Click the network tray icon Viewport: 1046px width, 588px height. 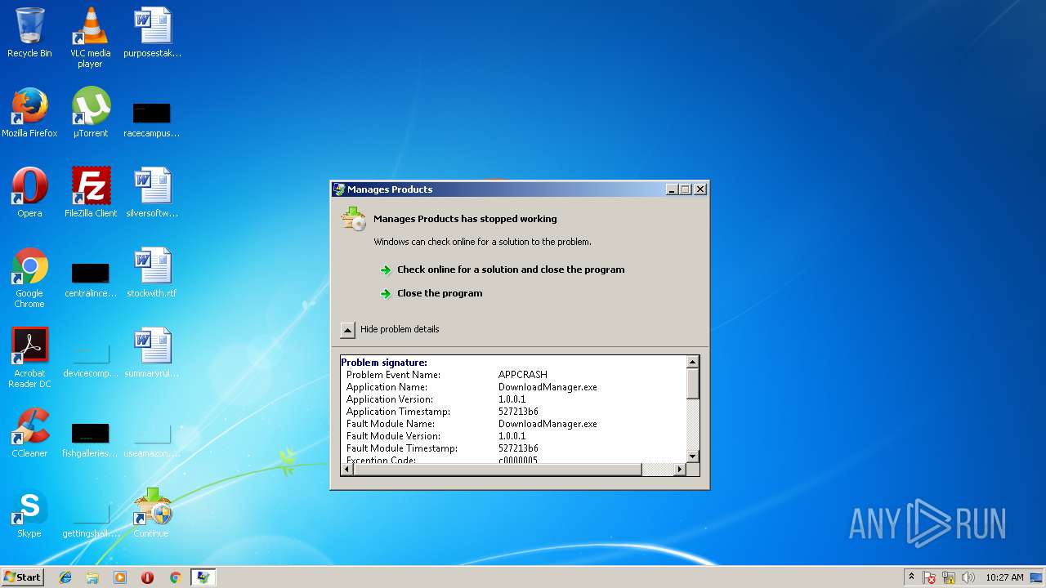[949, 577]
